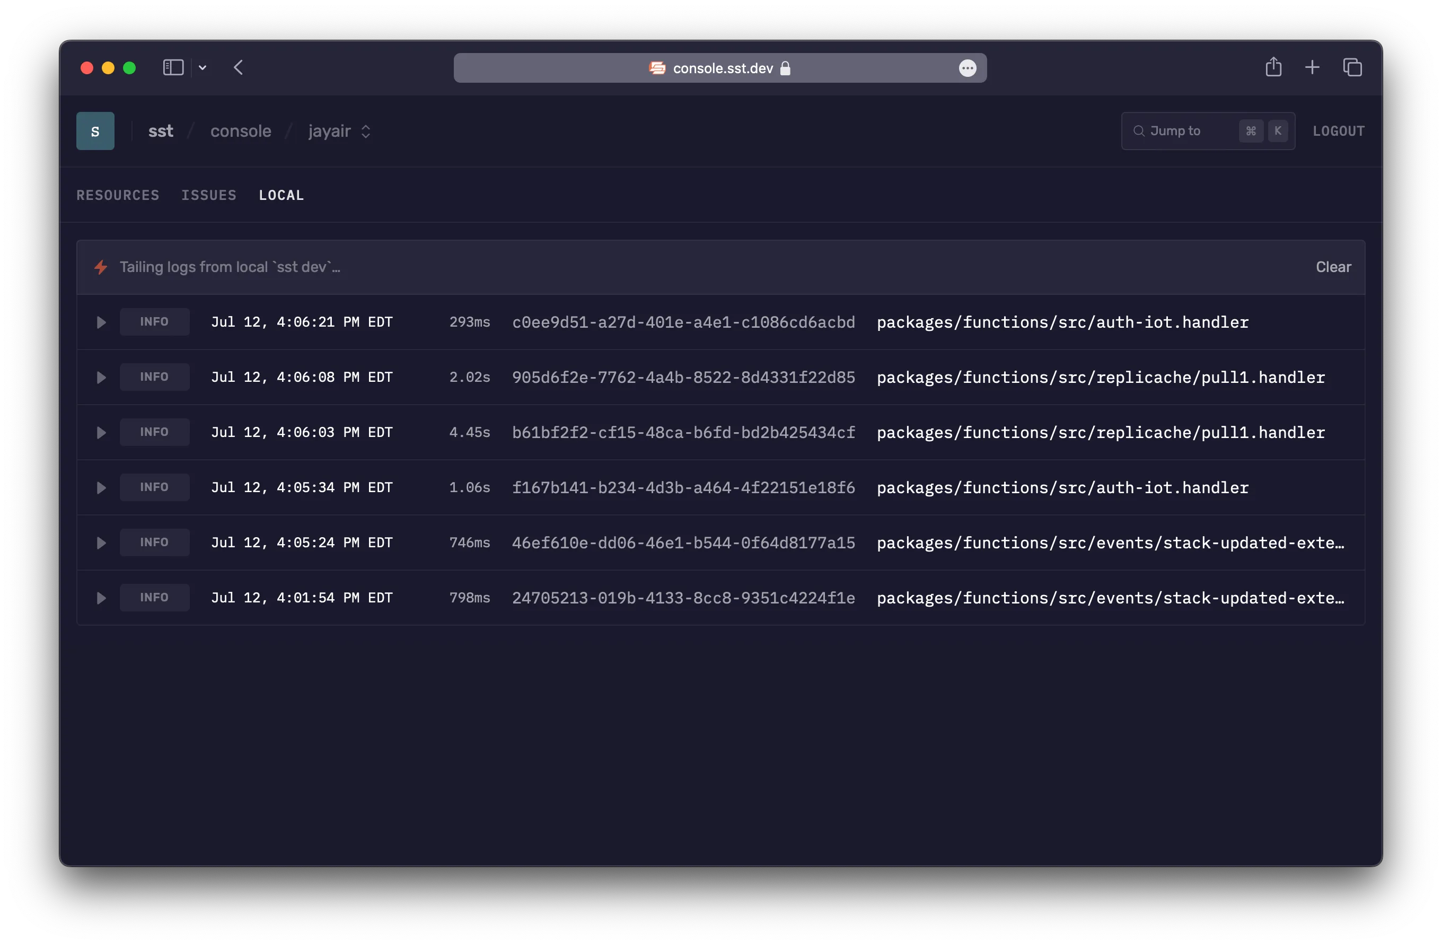This screenshot has width=1442, height=945.
Task: Expand the 2.02s pull1.handler log entry
Action: tap(101, 378)
